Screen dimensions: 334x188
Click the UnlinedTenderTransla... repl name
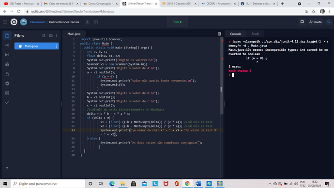coord(65,22)
